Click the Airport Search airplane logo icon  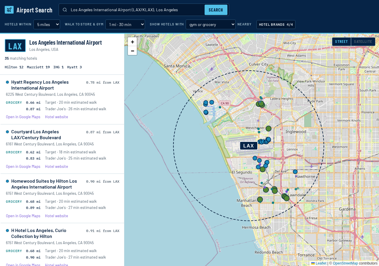(x=9, y=10)
